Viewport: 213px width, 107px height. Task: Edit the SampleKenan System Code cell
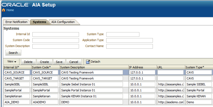pyautogui.click(x=45, y=96)
